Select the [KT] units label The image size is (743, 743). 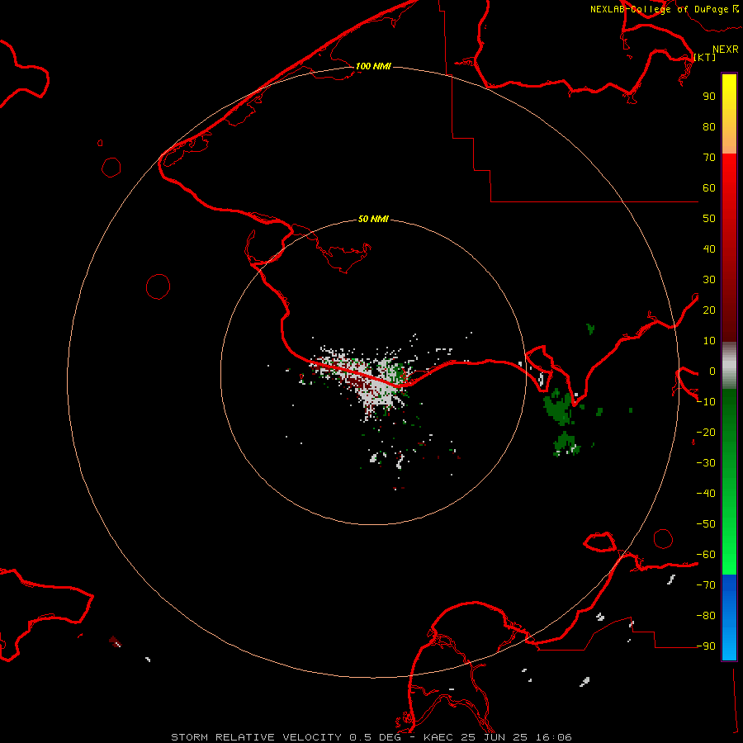(705, 57)
